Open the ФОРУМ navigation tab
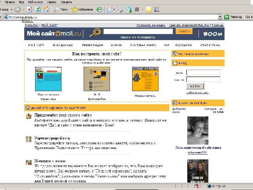 point(116,45)
